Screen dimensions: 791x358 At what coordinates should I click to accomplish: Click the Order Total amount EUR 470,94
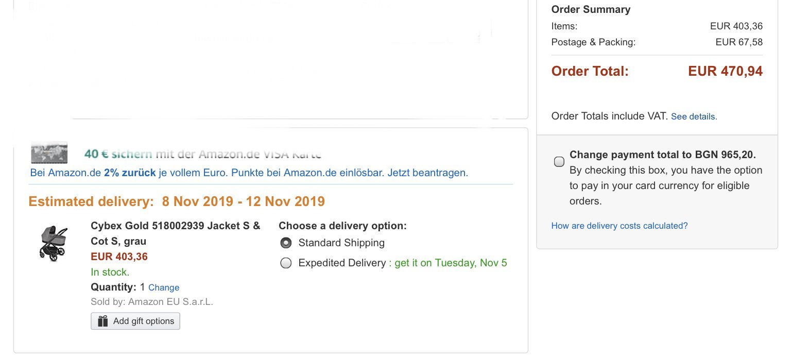(x=725, y=71)
